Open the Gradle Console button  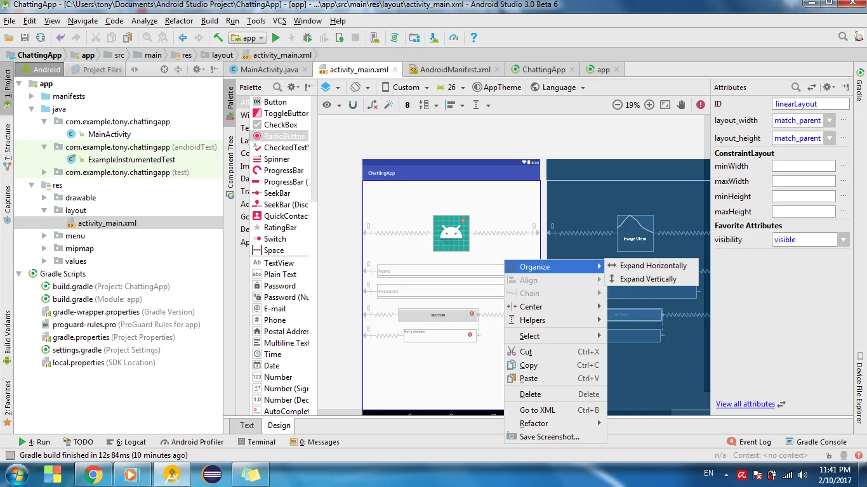point(816,442)
